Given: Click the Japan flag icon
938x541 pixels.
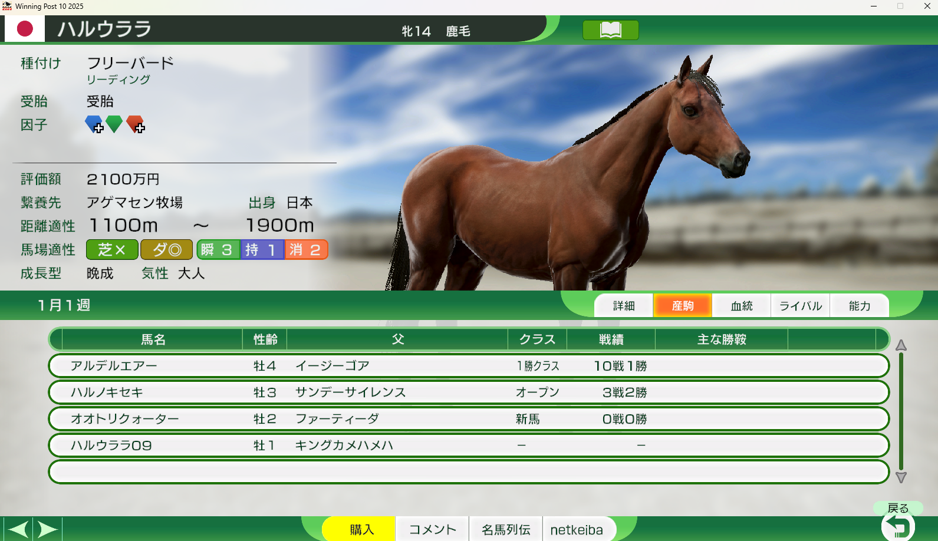Looking at the screenshot, I should pyautogui.click(x=25, y=28).
